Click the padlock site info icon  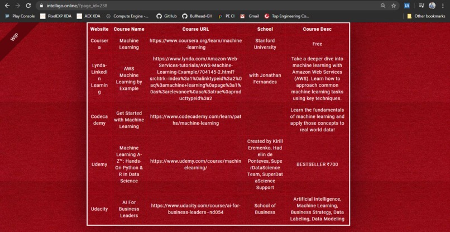point(42,6)
